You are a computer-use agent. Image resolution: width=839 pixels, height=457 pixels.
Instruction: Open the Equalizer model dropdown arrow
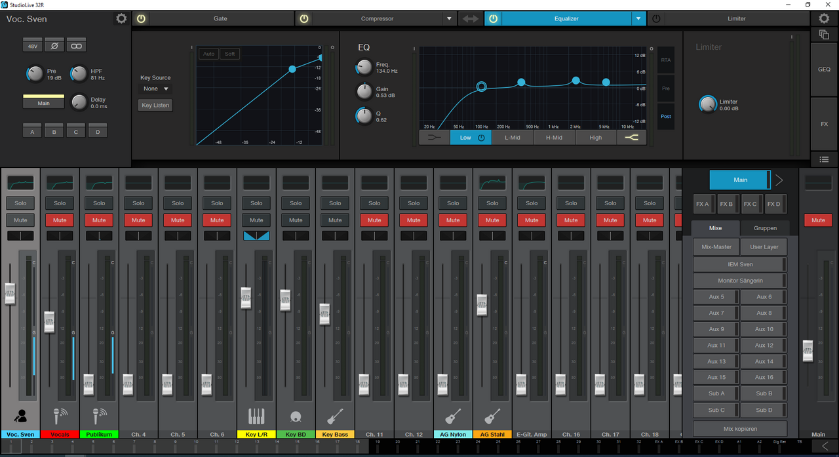[x=638, y=18]
